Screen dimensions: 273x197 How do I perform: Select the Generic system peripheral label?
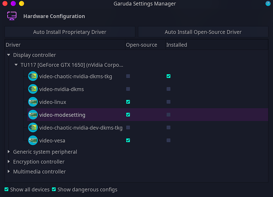(x=45, y=152)
